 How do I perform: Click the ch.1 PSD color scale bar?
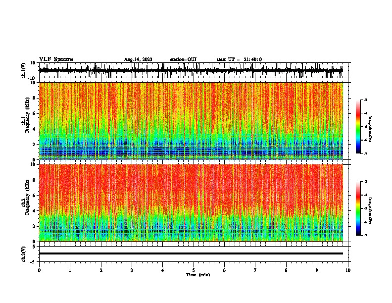(x=358, y=127)
